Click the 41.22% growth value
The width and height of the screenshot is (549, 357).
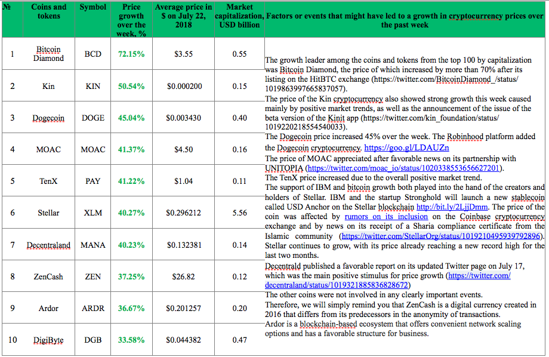[131, 181]
